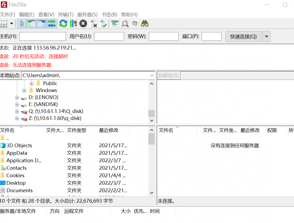Click the 快速连接(Q) button
Image resolution: width=294 pixels, height=223 pixels.
[x=243, y=36]
